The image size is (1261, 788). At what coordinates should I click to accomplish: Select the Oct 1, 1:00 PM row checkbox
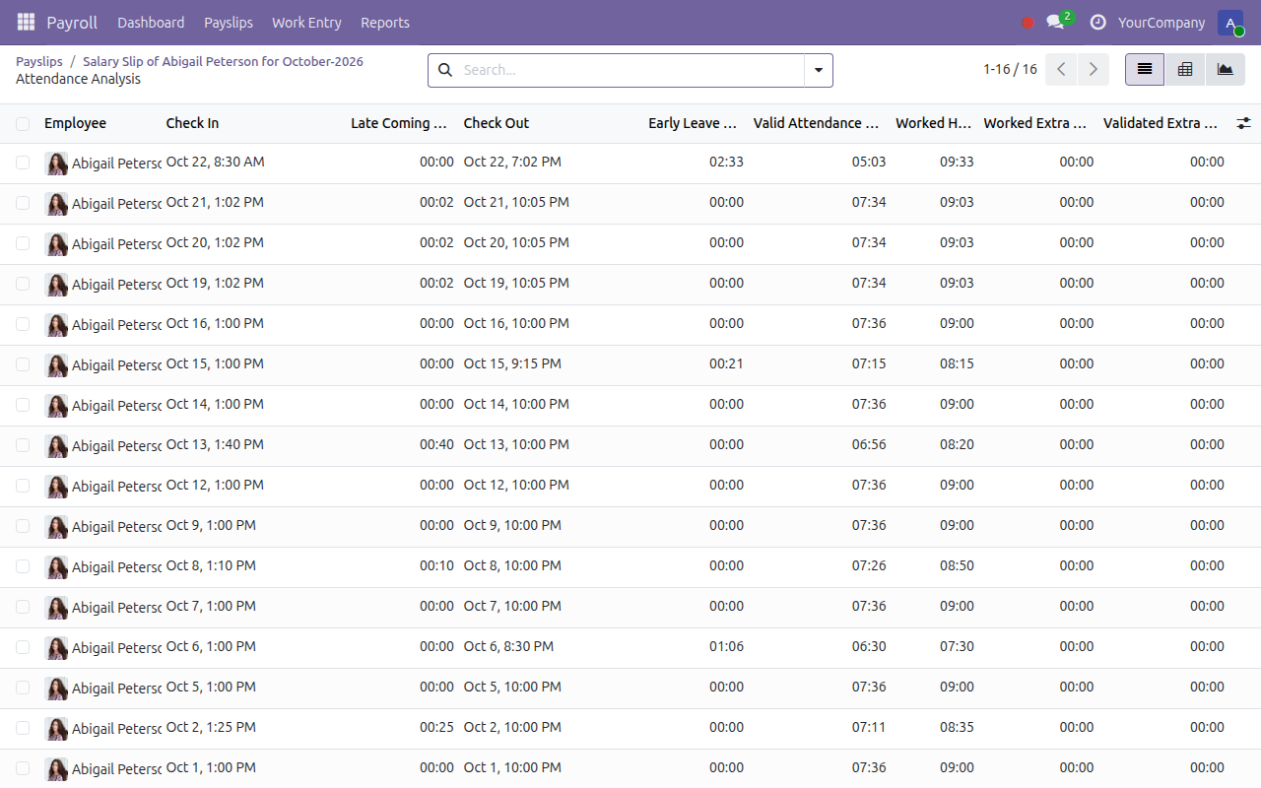(23, 768)
